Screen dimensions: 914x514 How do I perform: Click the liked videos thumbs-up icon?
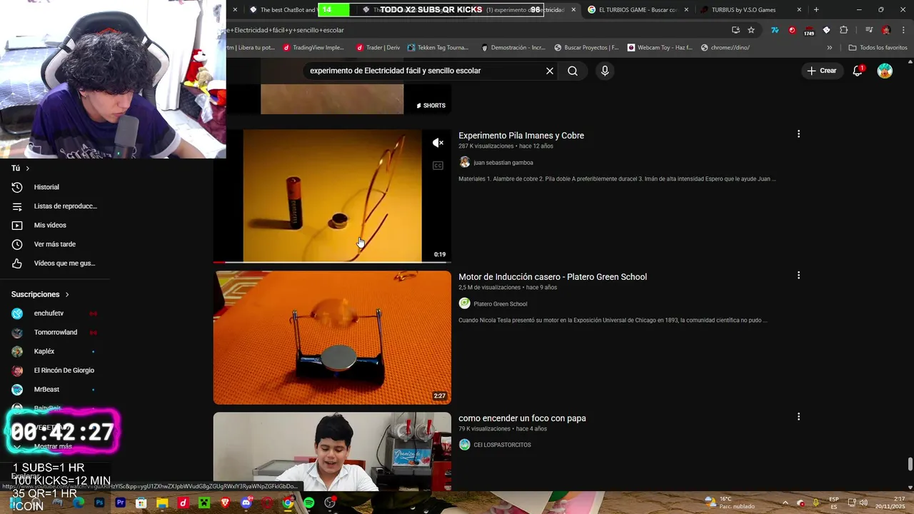coord(18,263)
